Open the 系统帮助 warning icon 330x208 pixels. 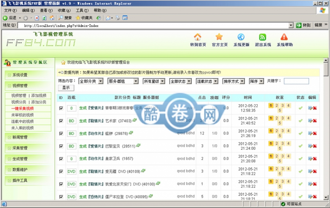(284, 37)
